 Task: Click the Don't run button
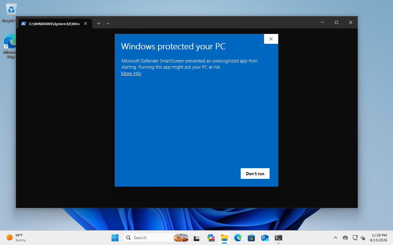[x=255, y=174]
